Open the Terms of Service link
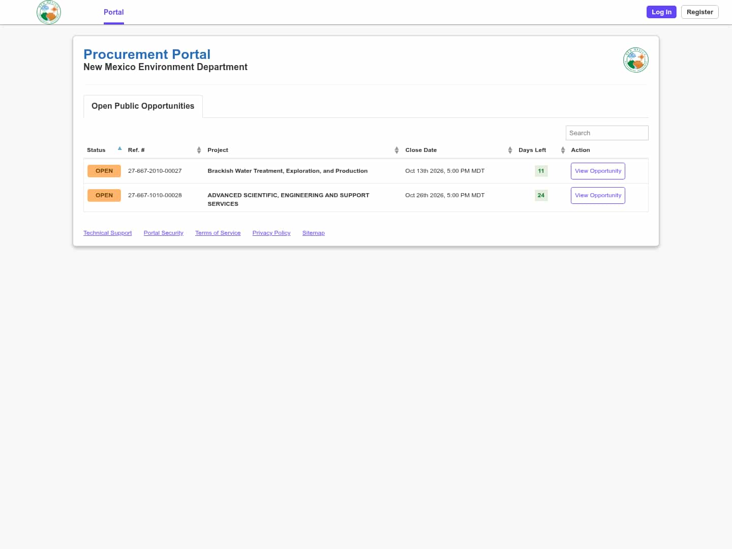Screen dimensions: 732x549 click(218, 233)
